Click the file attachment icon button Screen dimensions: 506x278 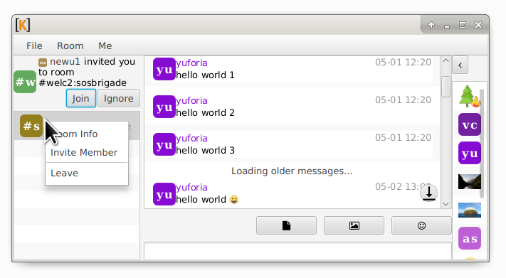click(x=286, y=225)
